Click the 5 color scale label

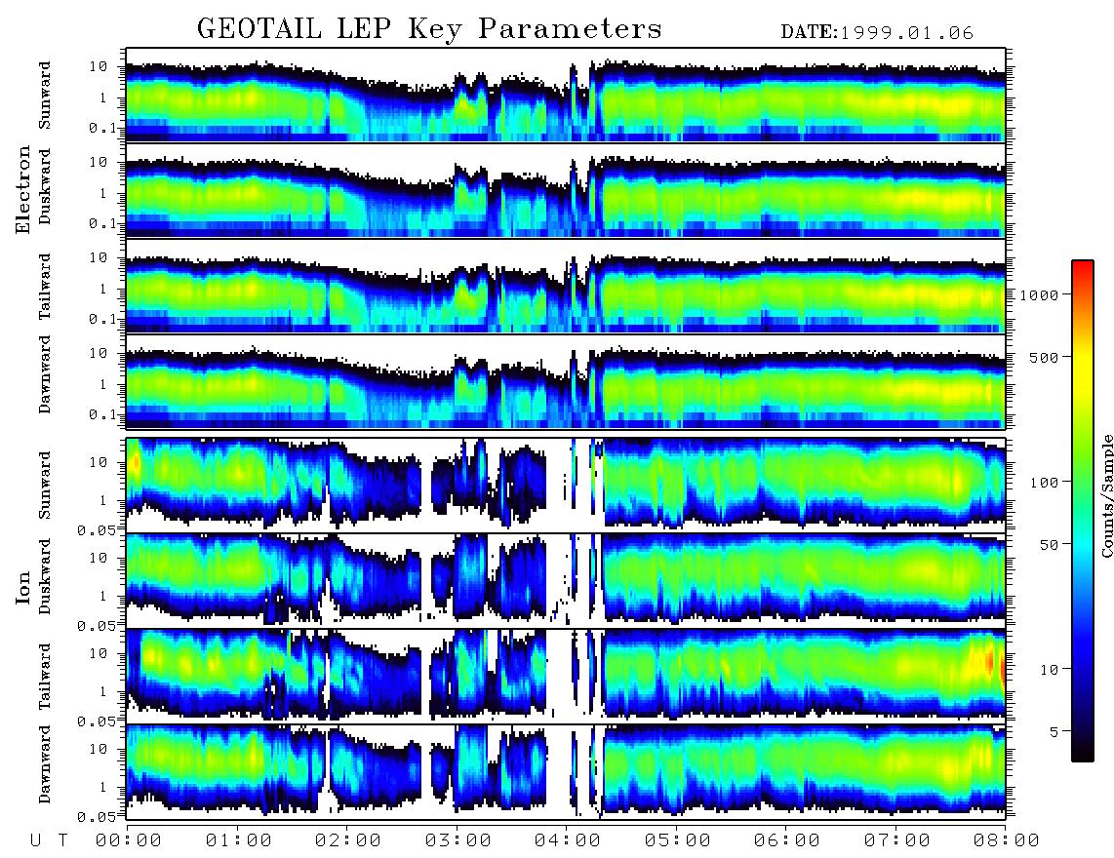1054,732
